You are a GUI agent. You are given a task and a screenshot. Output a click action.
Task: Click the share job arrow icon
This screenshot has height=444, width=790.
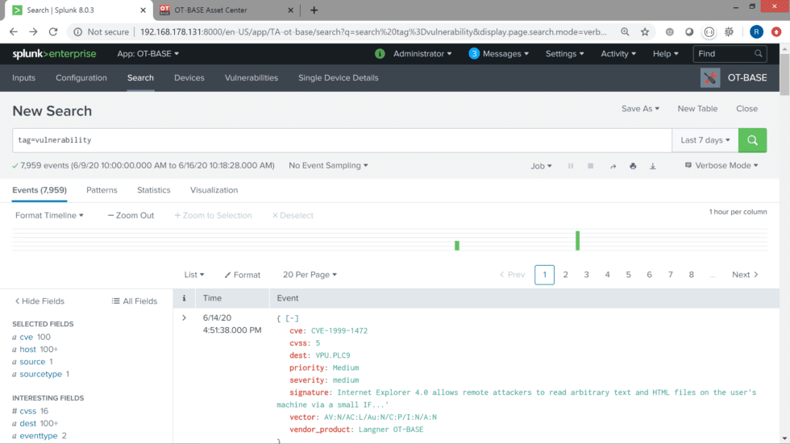pos(613,166)
